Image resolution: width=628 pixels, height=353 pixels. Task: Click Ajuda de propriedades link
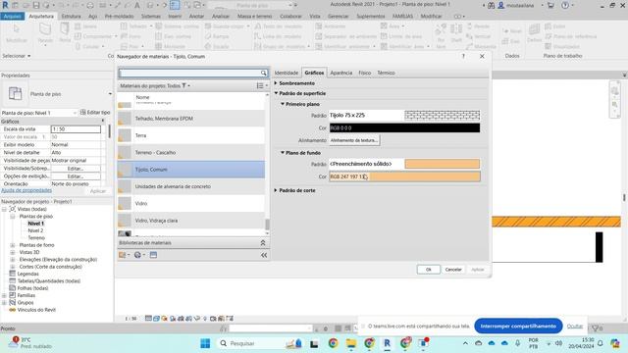point(26,190)
